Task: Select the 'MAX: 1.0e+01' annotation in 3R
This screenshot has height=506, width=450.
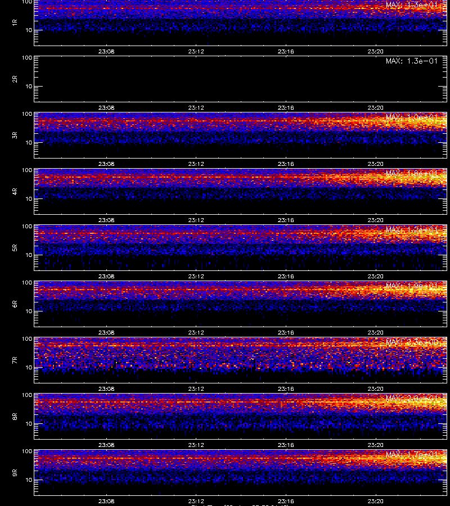Action: coord(412,117)
